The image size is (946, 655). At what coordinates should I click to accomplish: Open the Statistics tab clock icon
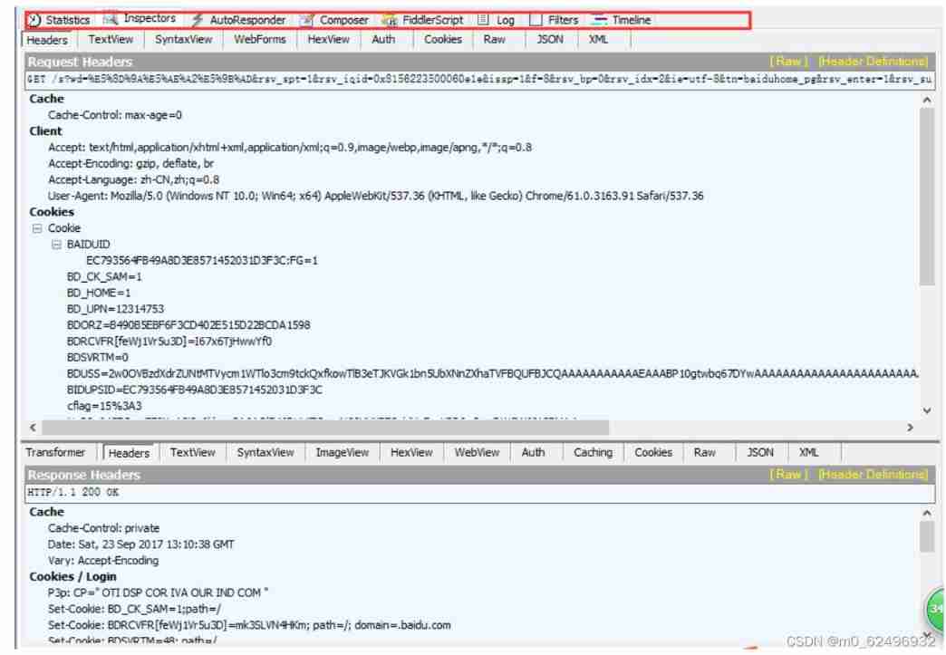[34, 20]
